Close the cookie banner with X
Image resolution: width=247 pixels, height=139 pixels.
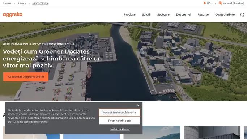(x=138, y=105)
